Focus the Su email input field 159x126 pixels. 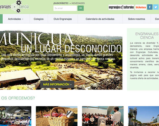pos(65,8)
